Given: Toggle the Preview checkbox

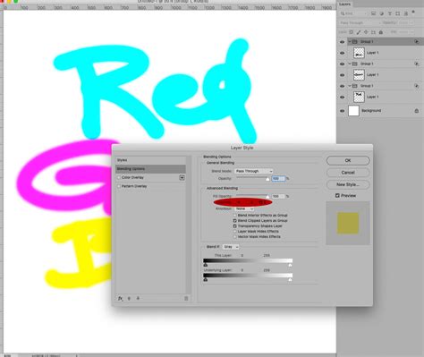Looking at the screenshot, I should click(337, 196).
